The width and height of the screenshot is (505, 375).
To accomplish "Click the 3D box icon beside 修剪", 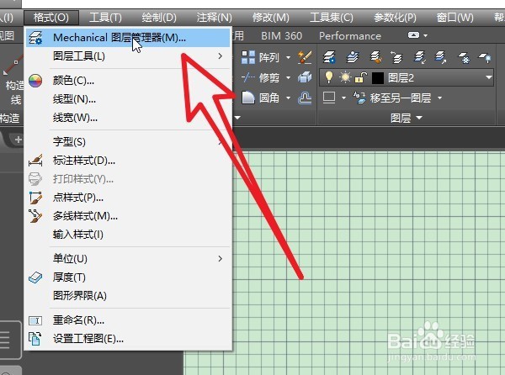I will tap(305, 77).
